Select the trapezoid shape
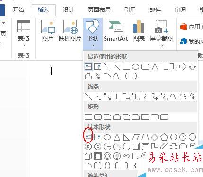Screen dimensions: 203x177 [145, 137]
